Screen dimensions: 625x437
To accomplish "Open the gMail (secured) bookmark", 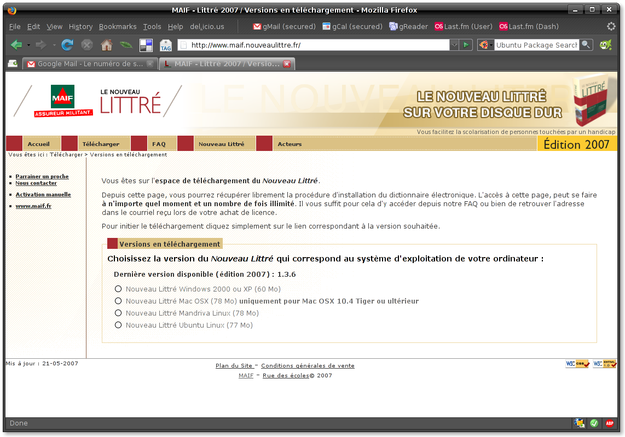I will [x=284, y=27].
